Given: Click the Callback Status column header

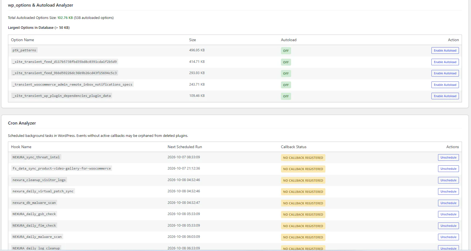Looking at the screenshot, I should click(x=294, y=147).
